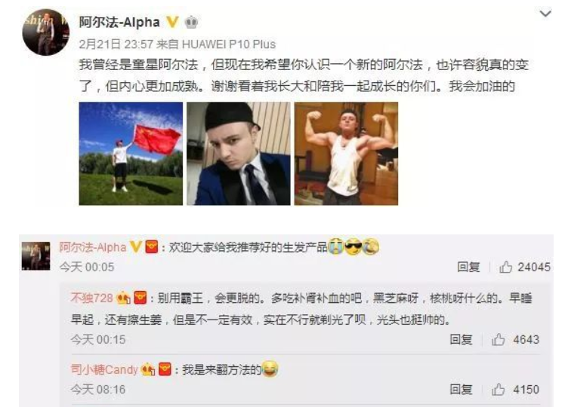
Task: Reply to 不独728's comment
Action: click(461, 339)
